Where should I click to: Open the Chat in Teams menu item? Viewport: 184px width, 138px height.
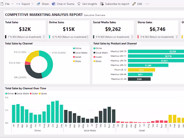63,4
